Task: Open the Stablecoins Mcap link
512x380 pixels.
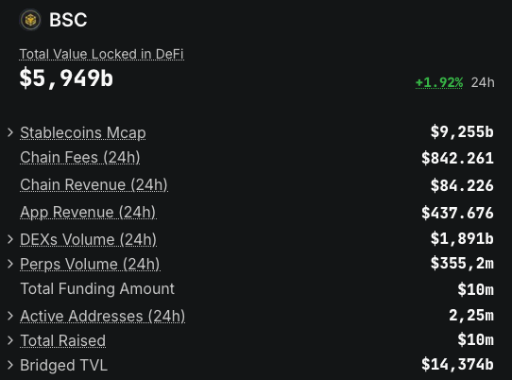Action: (x=83, y=133)
